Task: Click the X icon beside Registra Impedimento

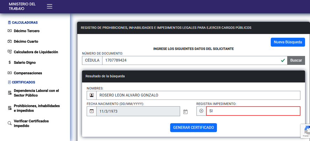Action: click(x=201, y=111)
